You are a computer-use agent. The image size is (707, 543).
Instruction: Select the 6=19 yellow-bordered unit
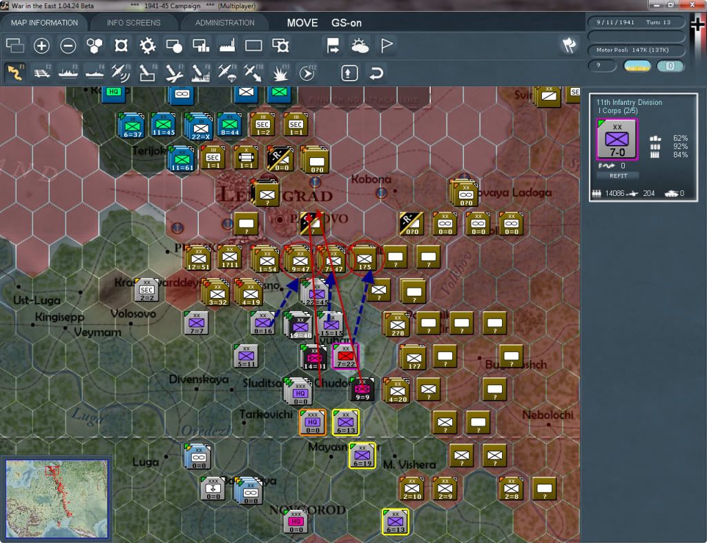click(x=362, y=455)
